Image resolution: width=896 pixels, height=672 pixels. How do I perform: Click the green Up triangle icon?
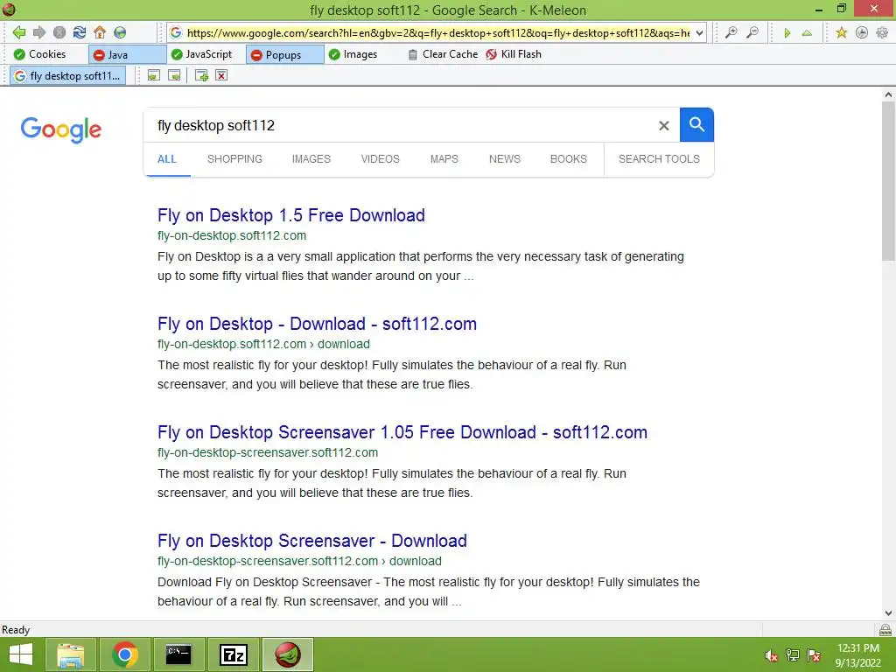(x=807, y=33)
